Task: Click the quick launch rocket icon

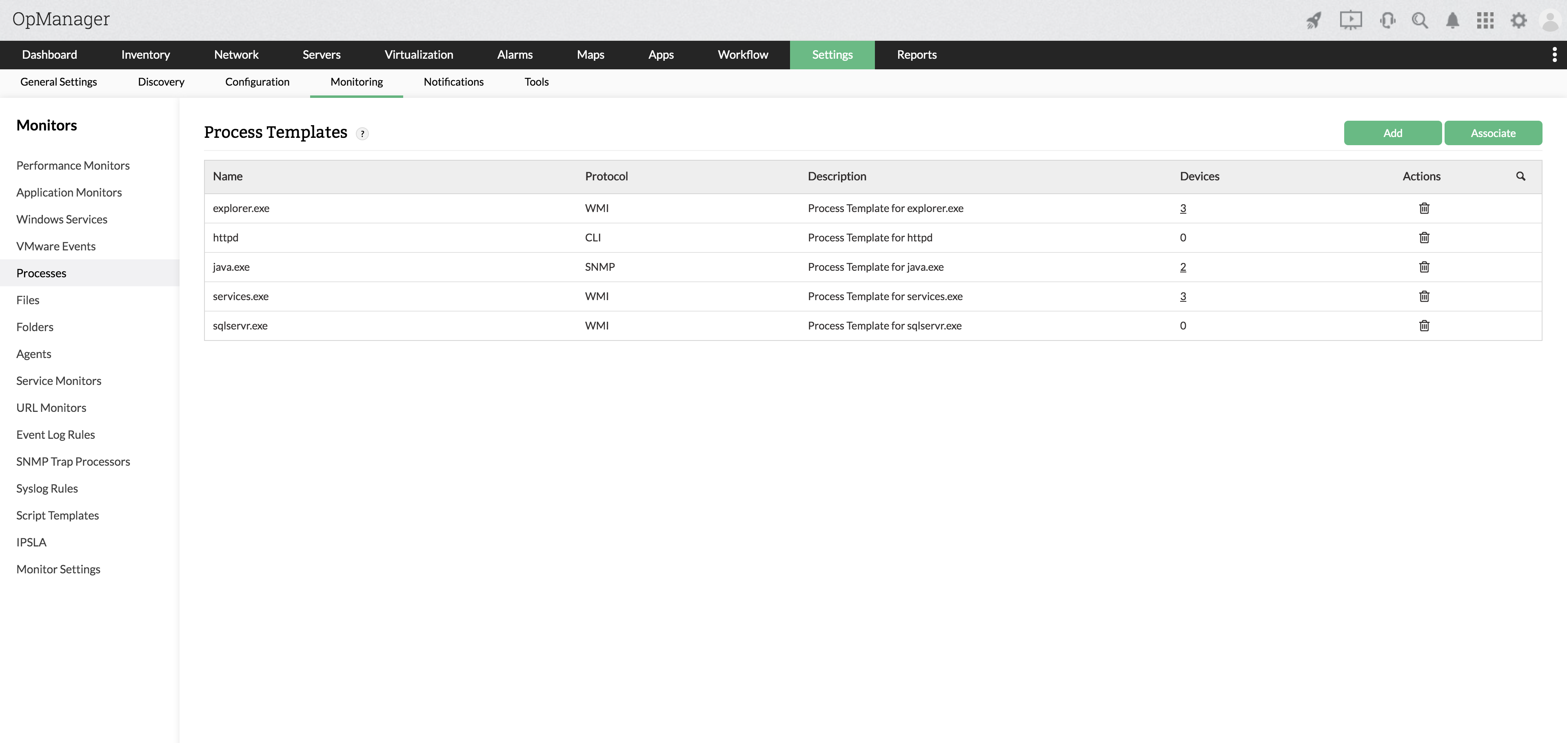Action: click(1313, 19)
